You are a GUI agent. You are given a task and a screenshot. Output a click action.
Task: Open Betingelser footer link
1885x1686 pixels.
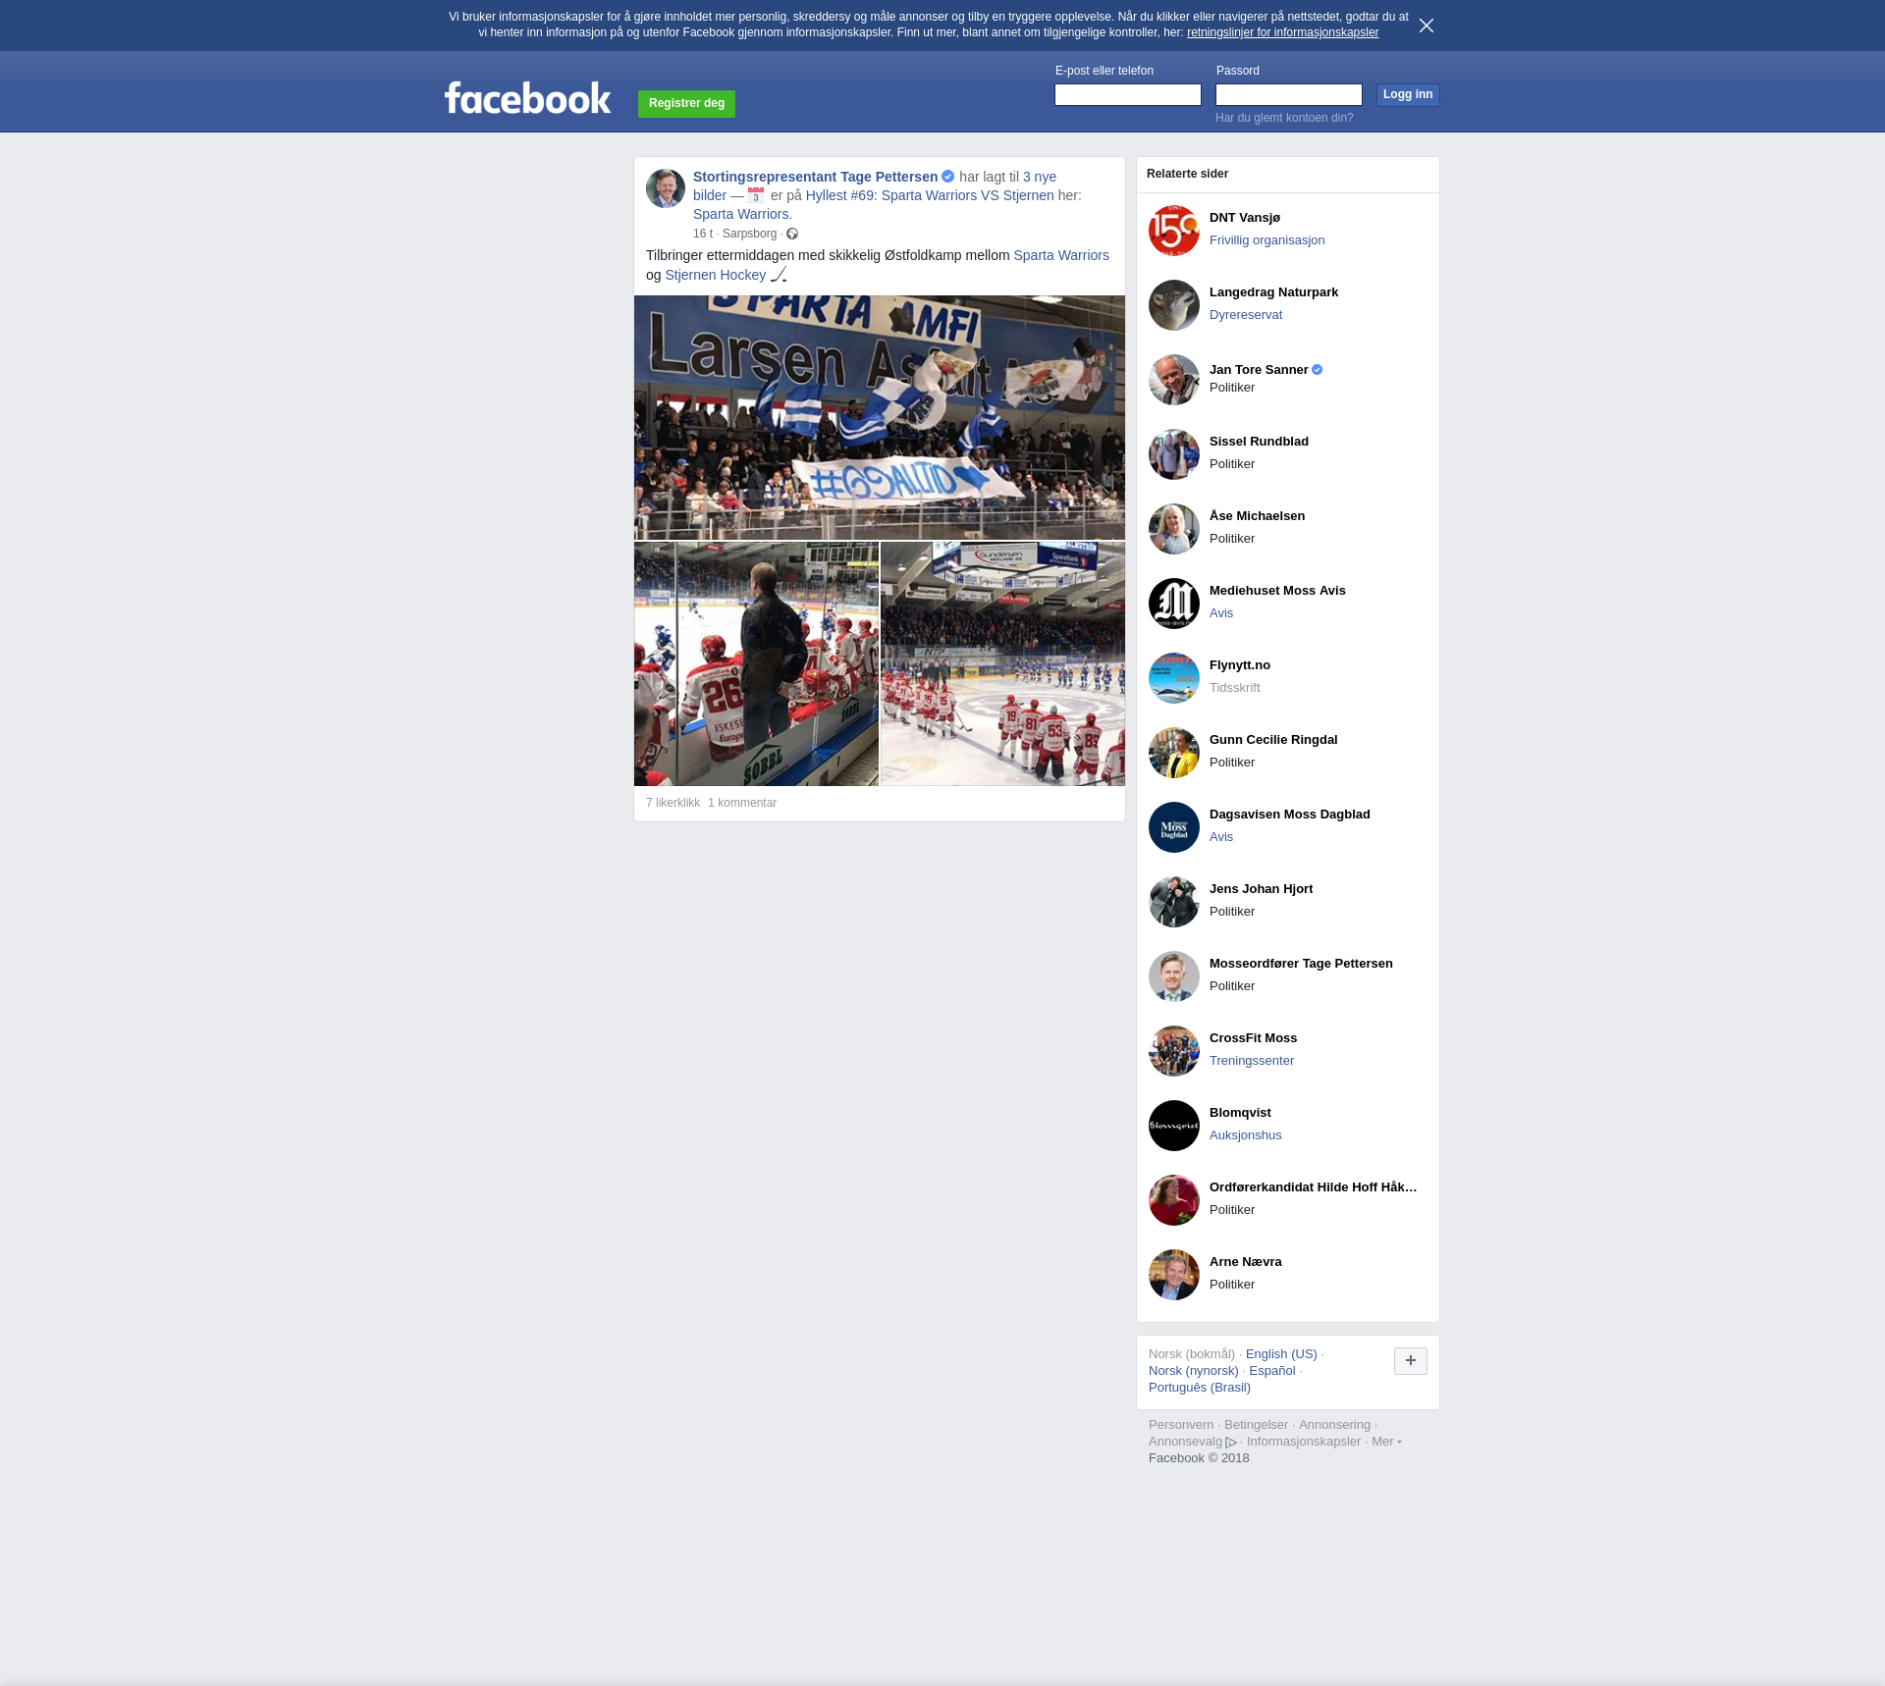[x=1256, y=1425]
